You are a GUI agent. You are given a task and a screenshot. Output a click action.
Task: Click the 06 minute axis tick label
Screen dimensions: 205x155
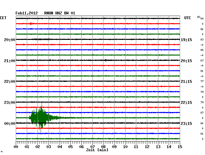pyautogui.click(x=81, y=147)
